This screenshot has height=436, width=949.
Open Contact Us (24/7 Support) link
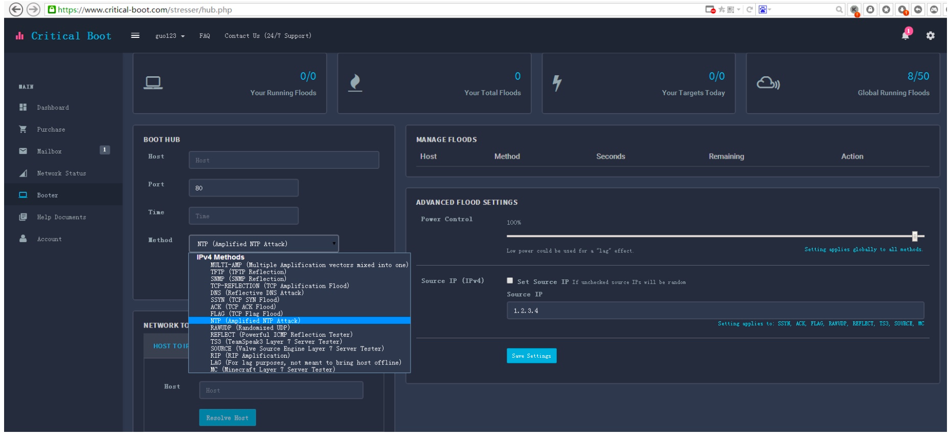pos(268,36)
